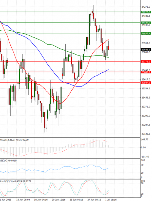Select the Stoch(5,3,3) indicator label
Screen dimensions: 152x201
(x=15, y=182)
